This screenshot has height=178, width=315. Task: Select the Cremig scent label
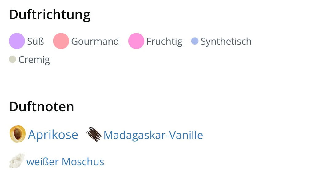pos(34,59)
